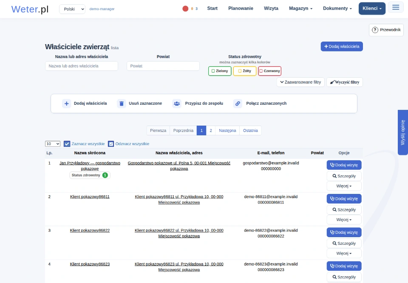Open Więcej dropdown for Klient pokazowy86822
Viewport: 408px width, 283px height.
point(344,253)
